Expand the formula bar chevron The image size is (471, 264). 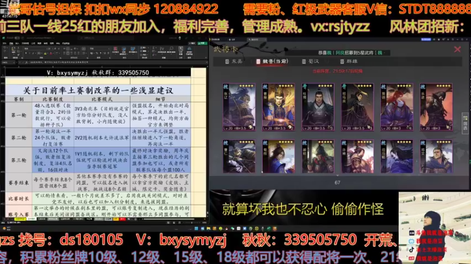pyautogui.click(x=207, y=63)
